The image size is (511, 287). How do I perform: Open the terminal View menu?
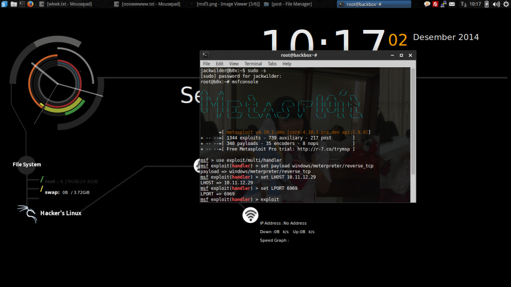(234, 64)
